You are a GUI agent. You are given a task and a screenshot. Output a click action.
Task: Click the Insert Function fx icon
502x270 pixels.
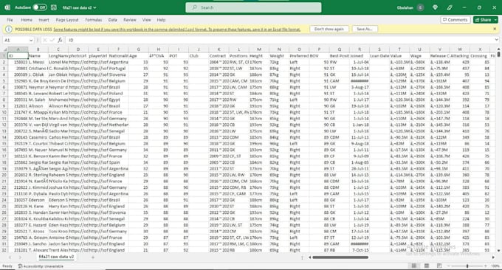tap(60, 40)
